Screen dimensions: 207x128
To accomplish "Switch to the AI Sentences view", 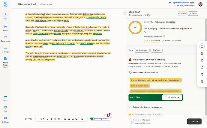I will [x=142, y=50].
